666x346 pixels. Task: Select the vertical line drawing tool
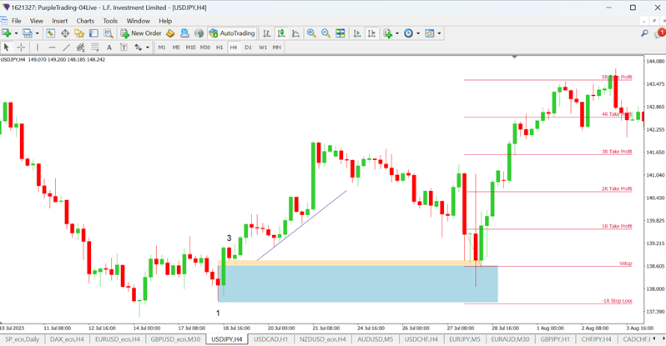coord(38,48)
